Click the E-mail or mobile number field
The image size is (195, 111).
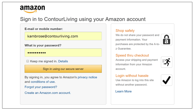click(63, 36)
